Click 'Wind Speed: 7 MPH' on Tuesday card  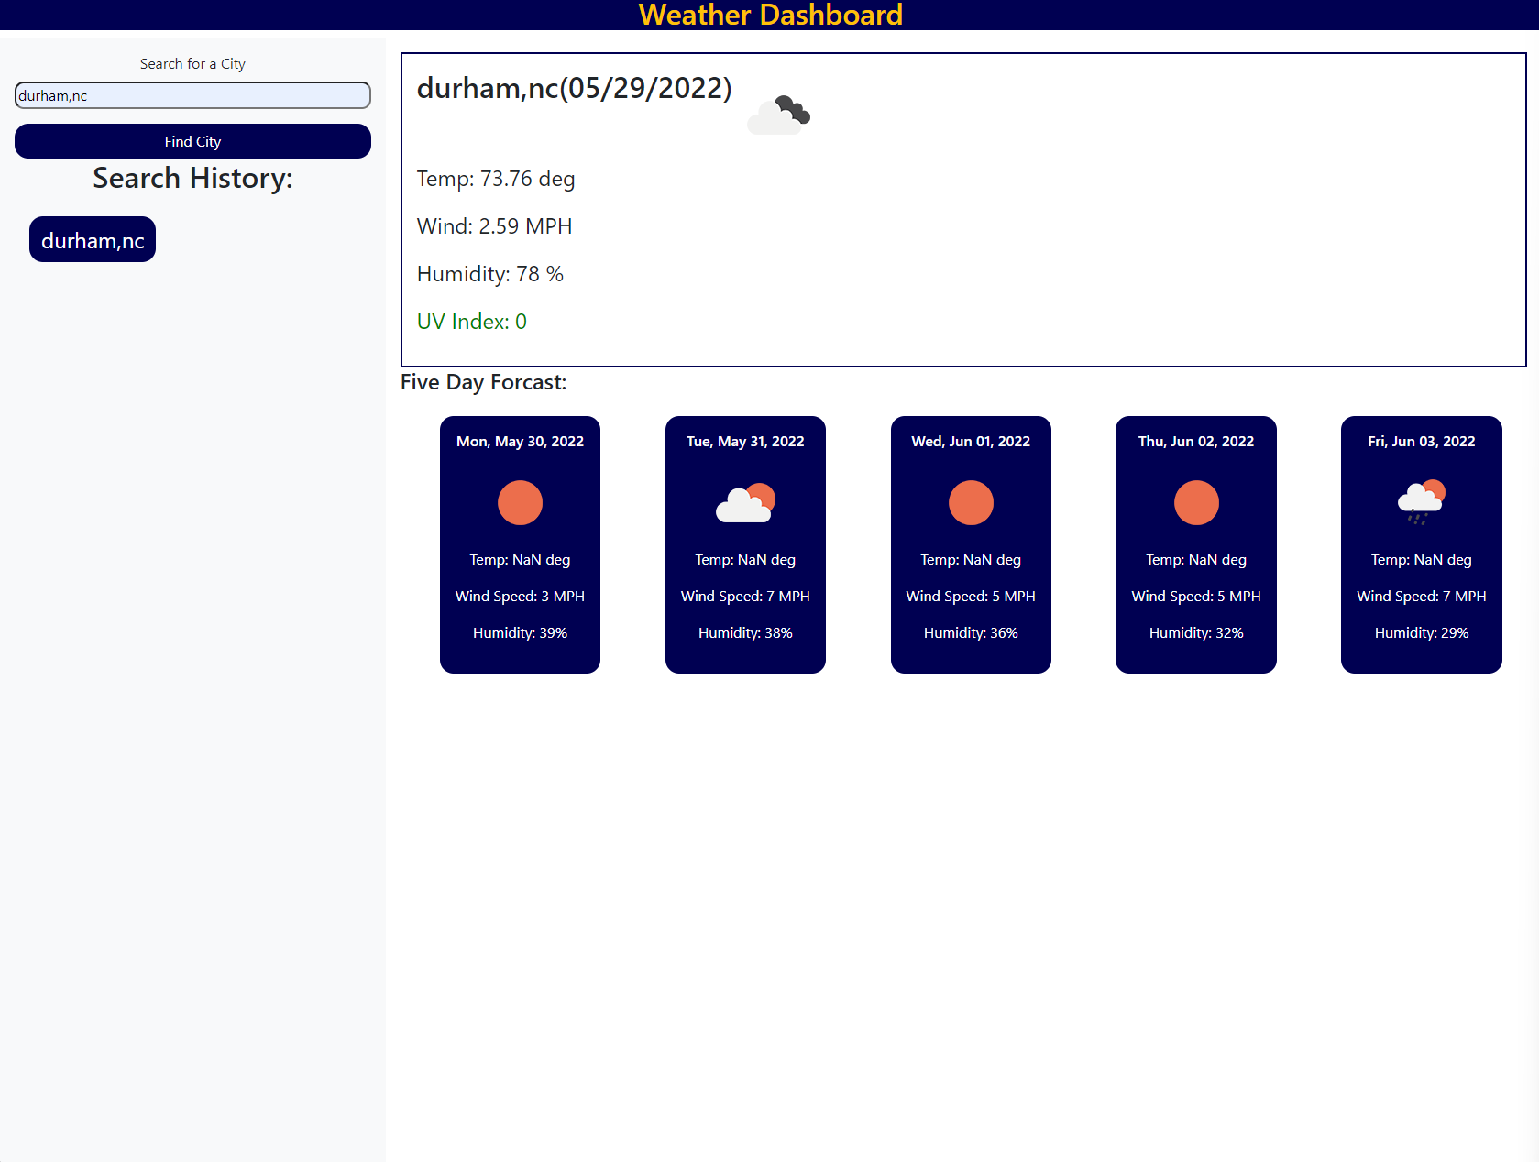745,596
